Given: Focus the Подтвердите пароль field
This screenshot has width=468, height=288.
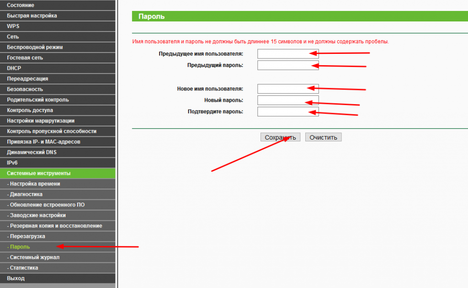Looking at the screenshot, I should [288, 111].
